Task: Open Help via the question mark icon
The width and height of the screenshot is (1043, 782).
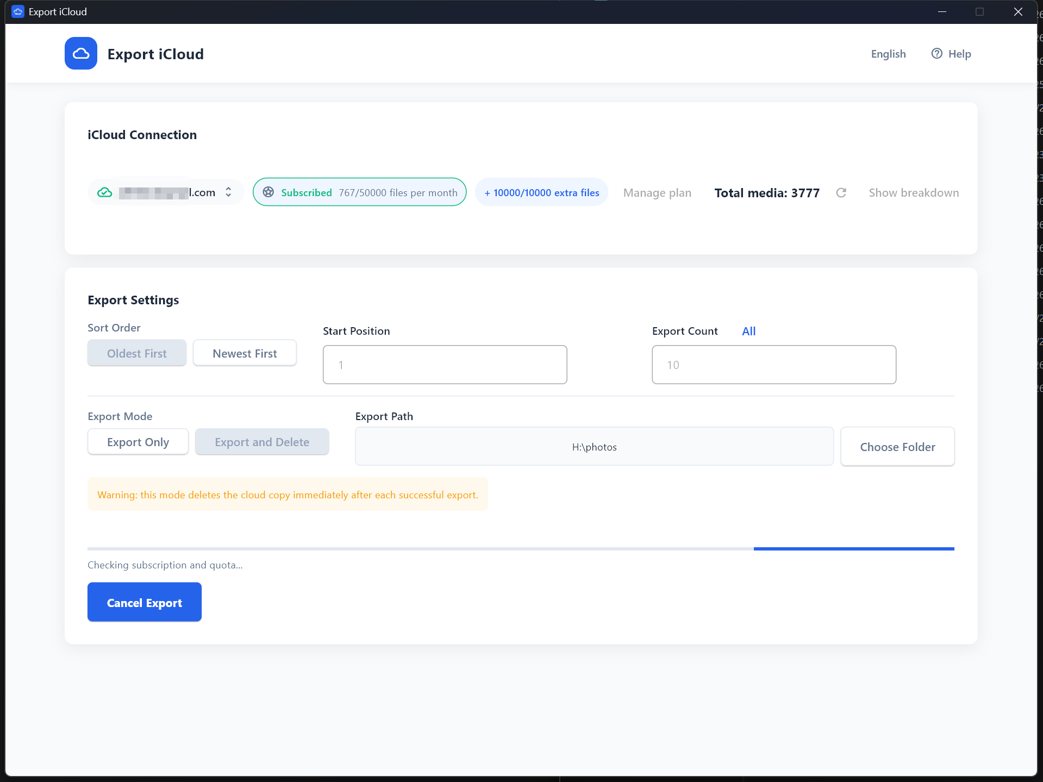Action: click(936, 53)
